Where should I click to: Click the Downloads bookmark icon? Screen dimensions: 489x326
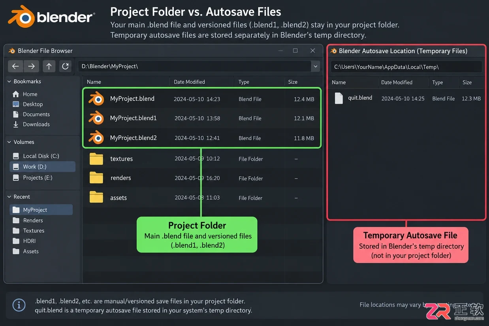pos(16,124)
